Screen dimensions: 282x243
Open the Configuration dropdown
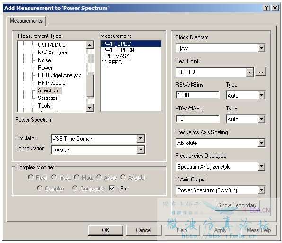pos(141,150)
